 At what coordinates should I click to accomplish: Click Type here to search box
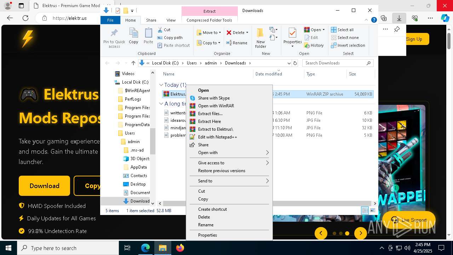click(x=68, y=248)
